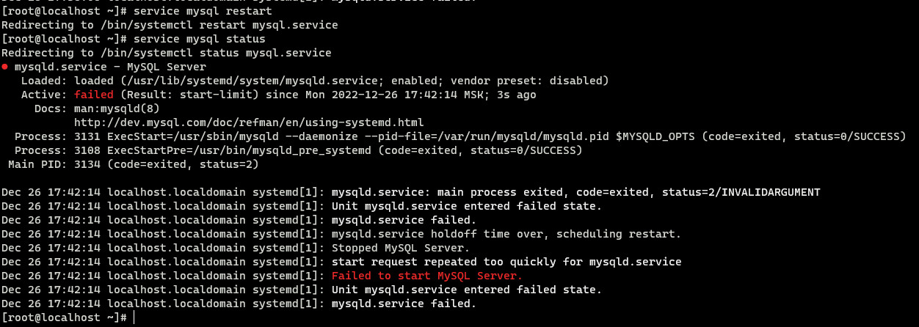The width and height of the screenshot is (919, 327).
Task: Click the 'status=2/INVALIDARGUMENT' text in the log
Action: point(741,192)
